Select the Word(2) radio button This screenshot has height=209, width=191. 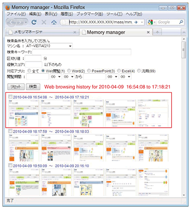pyautogui.click(x=69, y=71)
